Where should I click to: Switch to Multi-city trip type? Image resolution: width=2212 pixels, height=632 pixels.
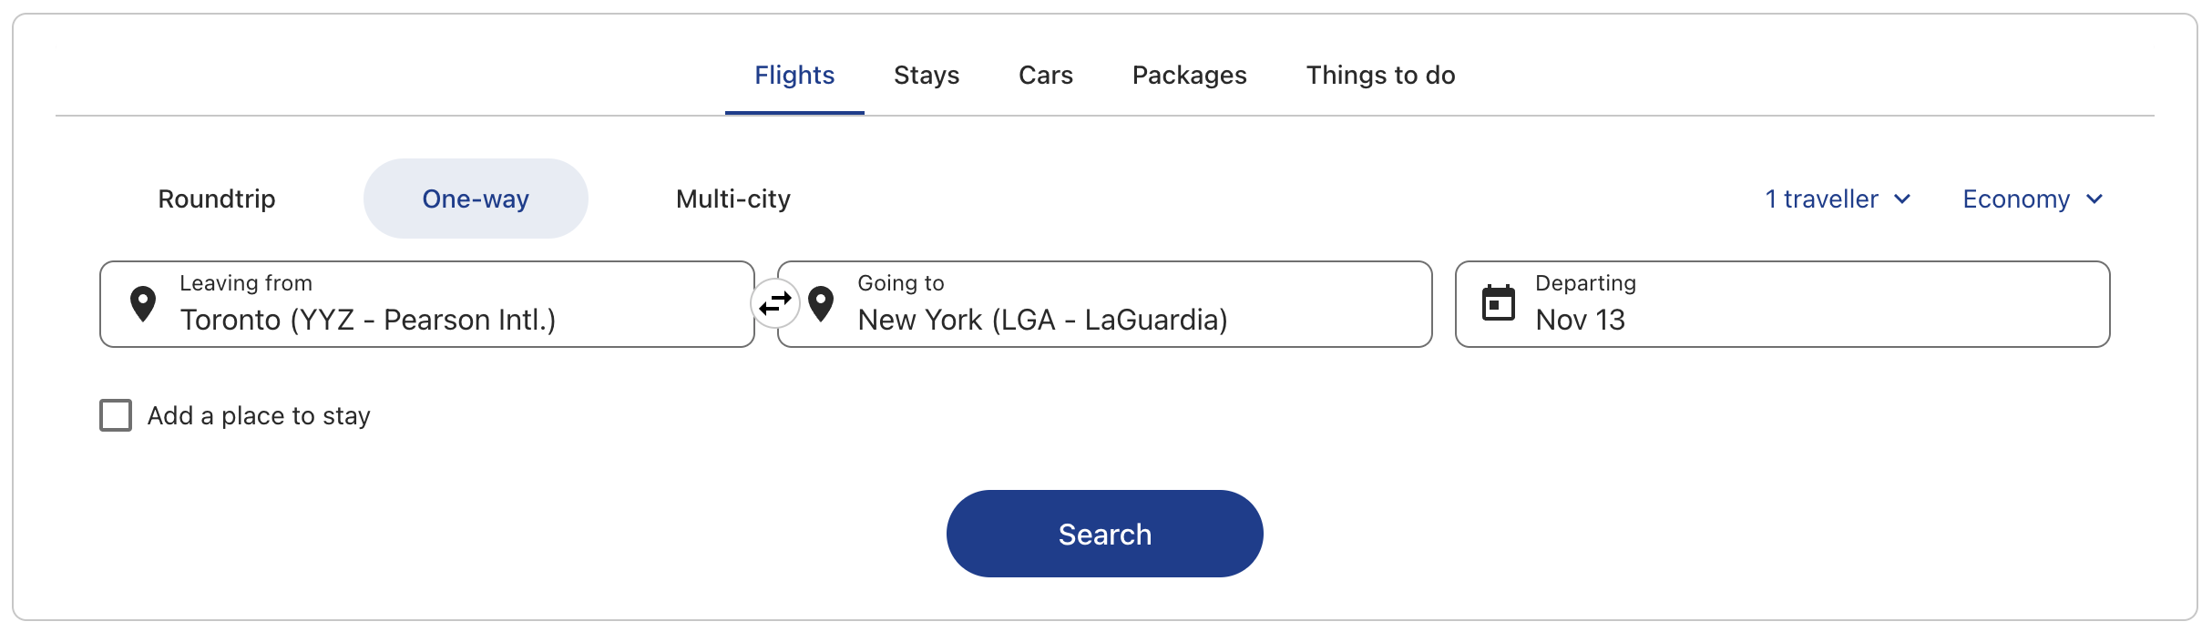(733, 199)
